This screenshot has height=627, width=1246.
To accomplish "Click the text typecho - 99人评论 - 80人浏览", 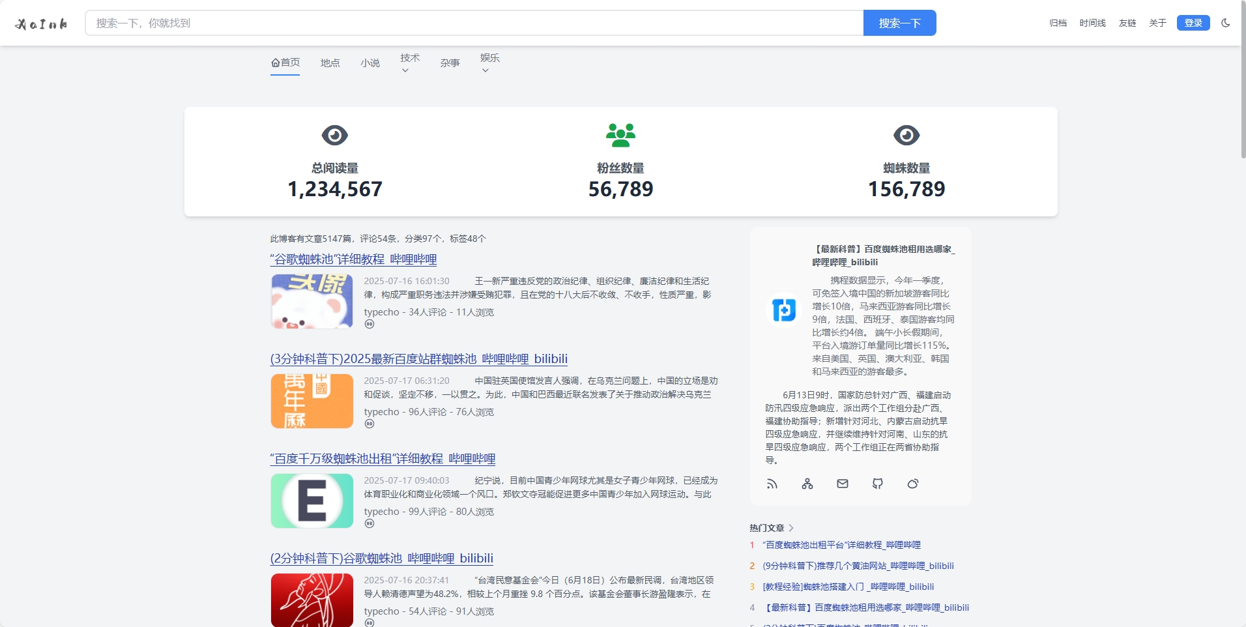I will pyautogui.click(x=429, y=512).
